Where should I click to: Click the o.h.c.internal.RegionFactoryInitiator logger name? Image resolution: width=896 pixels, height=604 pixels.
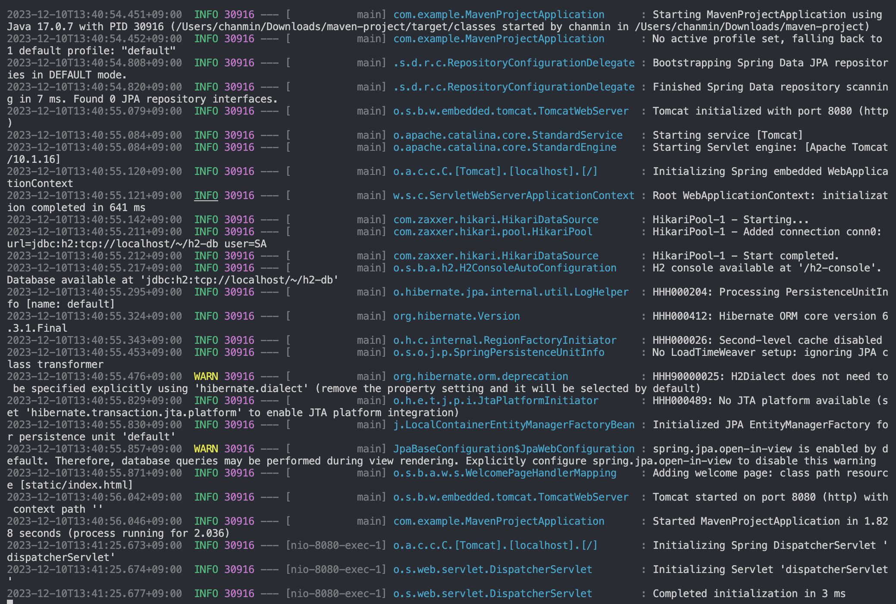pos(504,340)
